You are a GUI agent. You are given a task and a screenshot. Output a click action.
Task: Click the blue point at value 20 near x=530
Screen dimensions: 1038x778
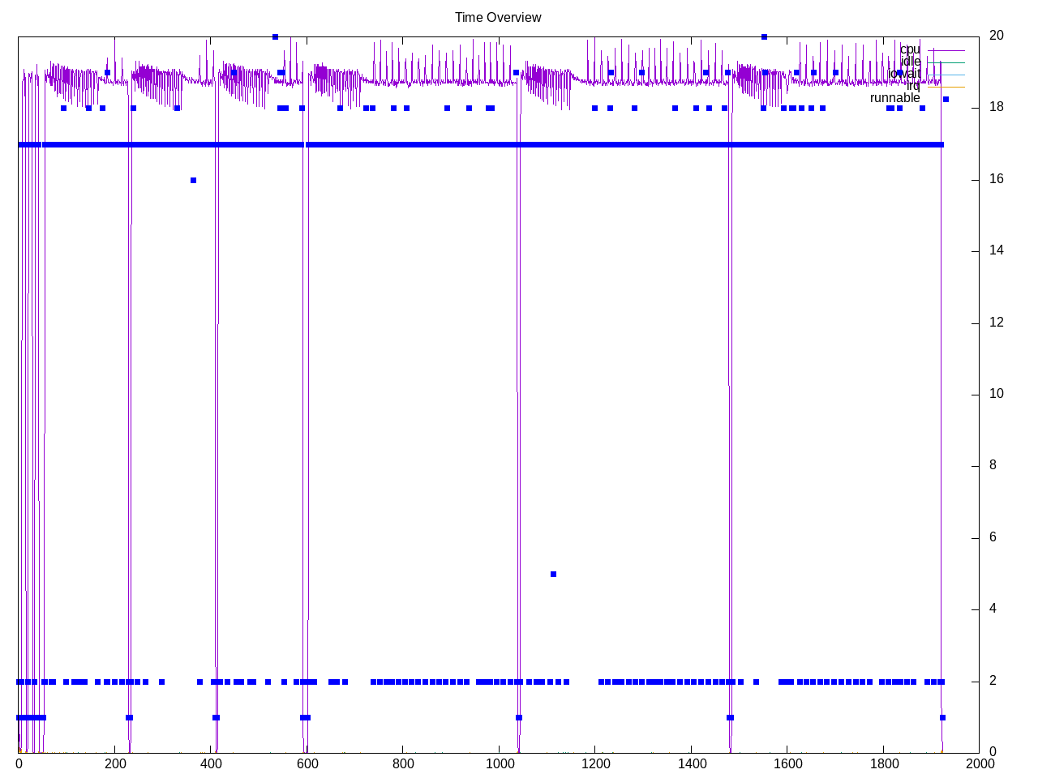coord(275,36)
